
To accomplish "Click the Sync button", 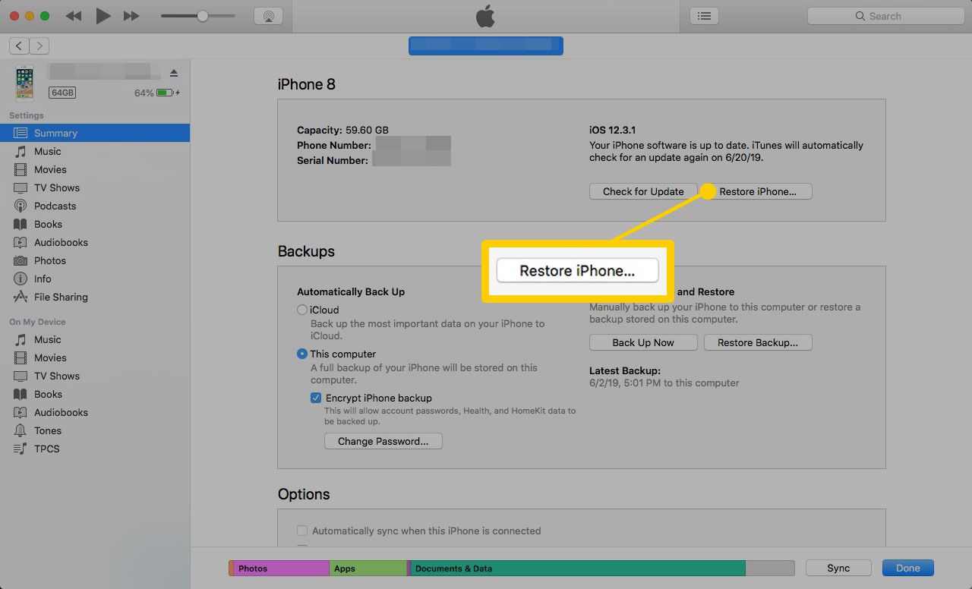I will 838,568.
